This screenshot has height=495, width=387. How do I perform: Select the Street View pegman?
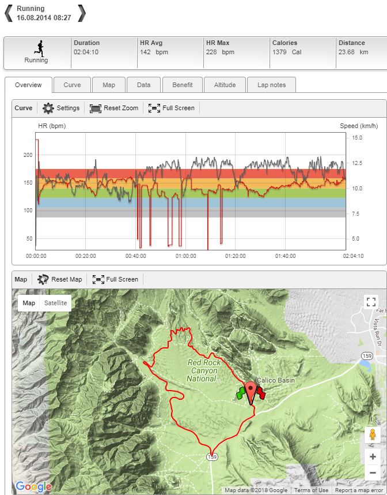coord(371,434)
